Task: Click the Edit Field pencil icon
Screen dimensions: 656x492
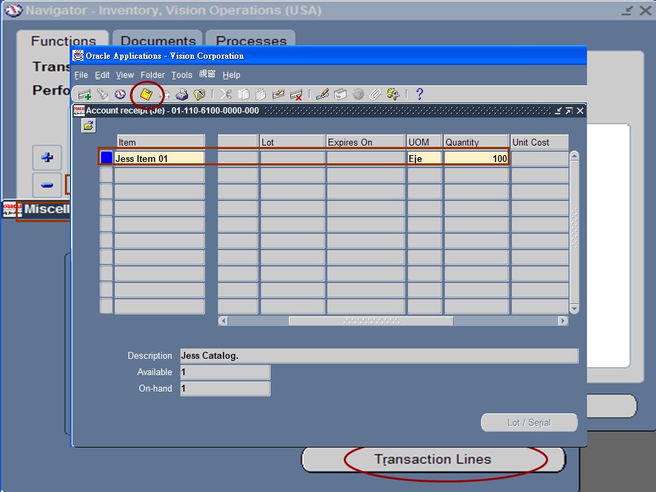Action: (x=322, y=94)
